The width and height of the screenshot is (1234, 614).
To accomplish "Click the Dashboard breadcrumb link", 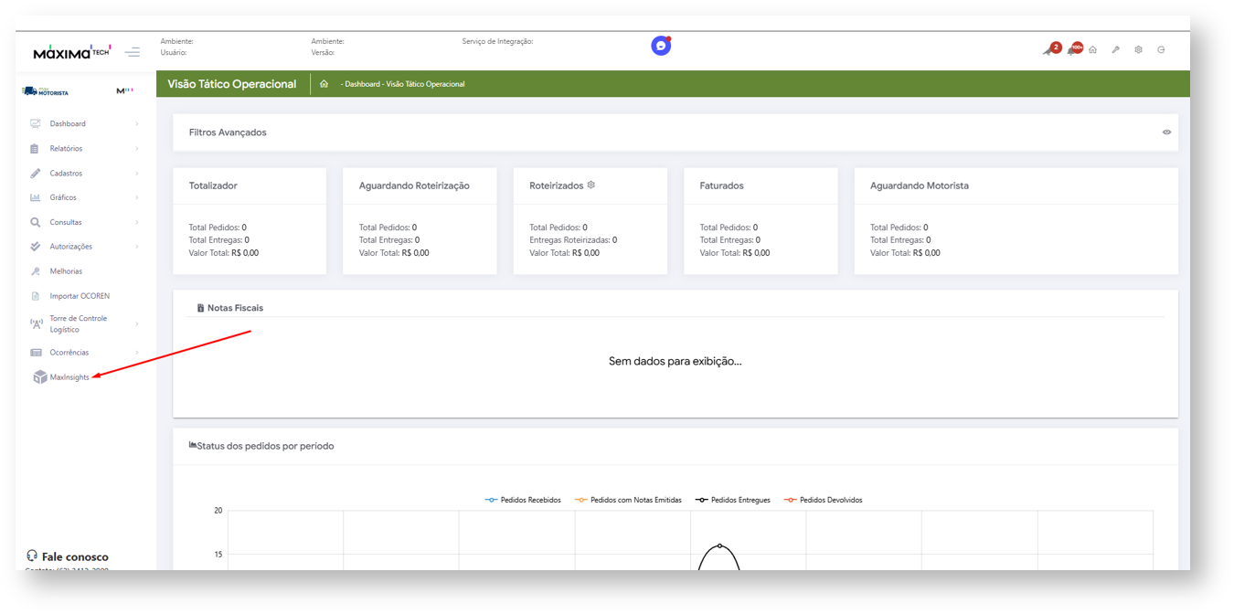I will [362, 84].
